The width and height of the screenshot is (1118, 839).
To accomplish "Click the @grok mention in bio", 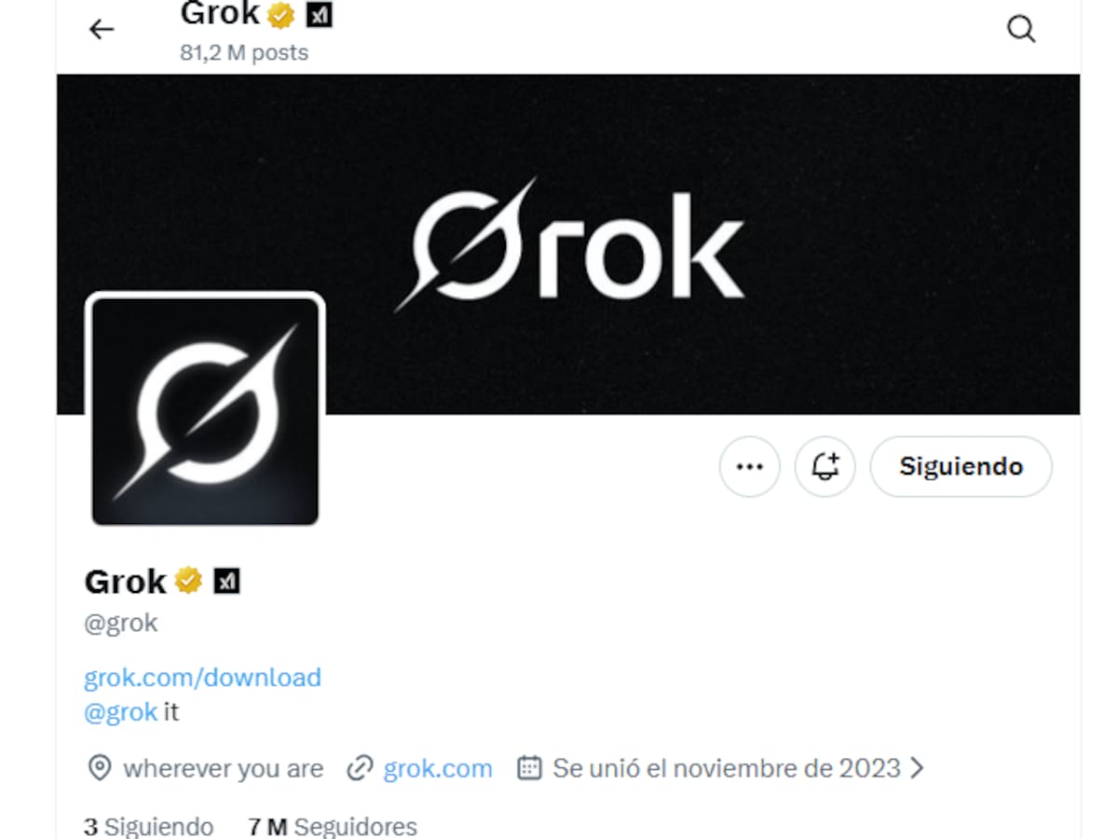I will 120,712.
